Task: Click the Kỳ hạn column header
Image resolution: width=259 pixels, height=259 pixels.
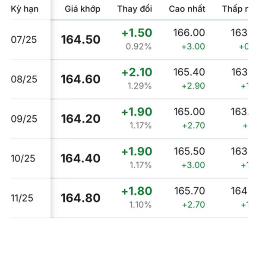Action: tap(25, 9)
